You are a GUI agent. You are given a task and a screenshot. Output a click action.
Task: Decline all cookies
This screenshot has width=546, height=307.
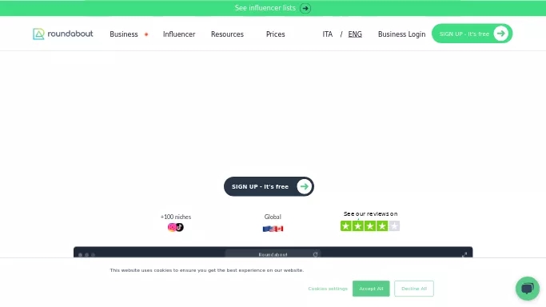414,289
